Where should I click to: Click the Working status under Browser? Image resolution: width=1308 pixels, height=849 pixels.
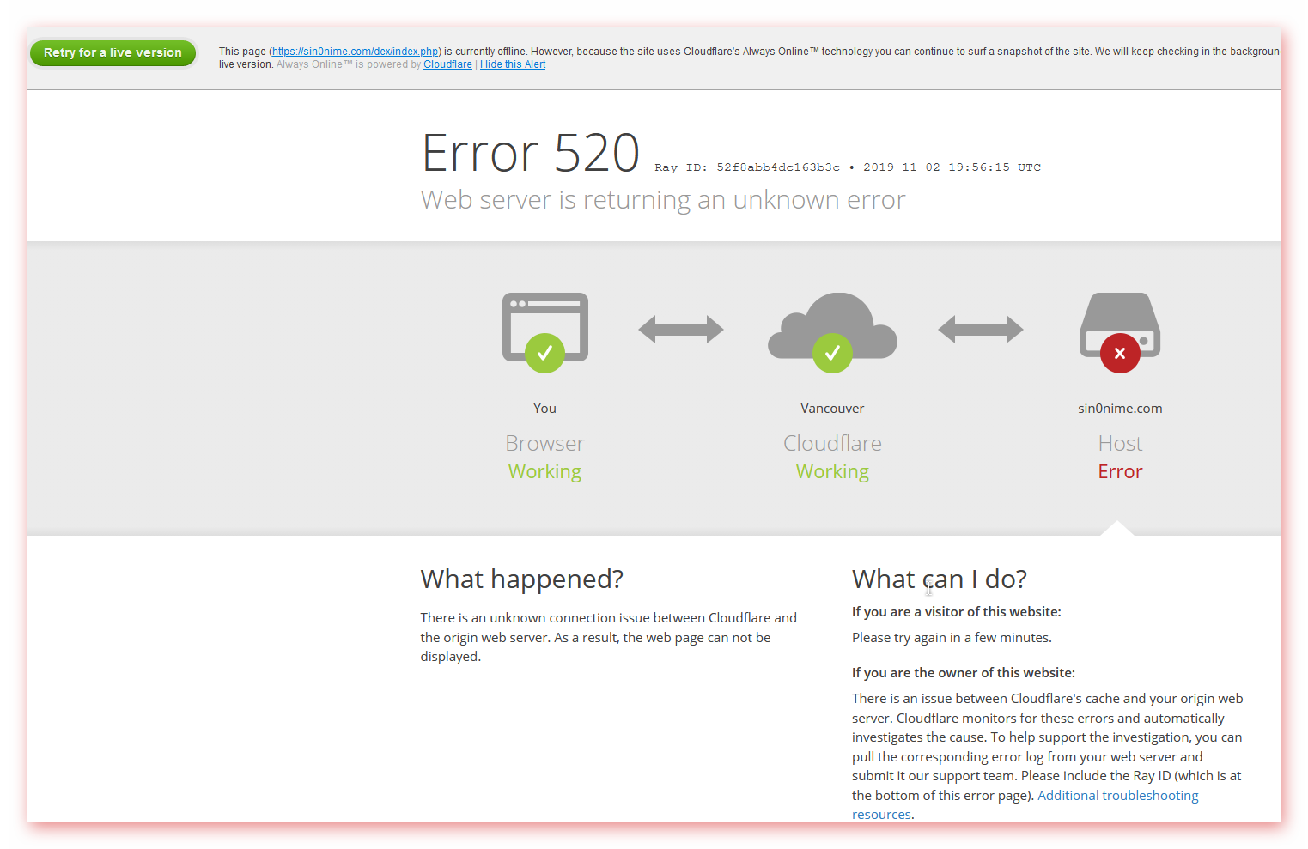pyautogui.click(x=544, y=472)
